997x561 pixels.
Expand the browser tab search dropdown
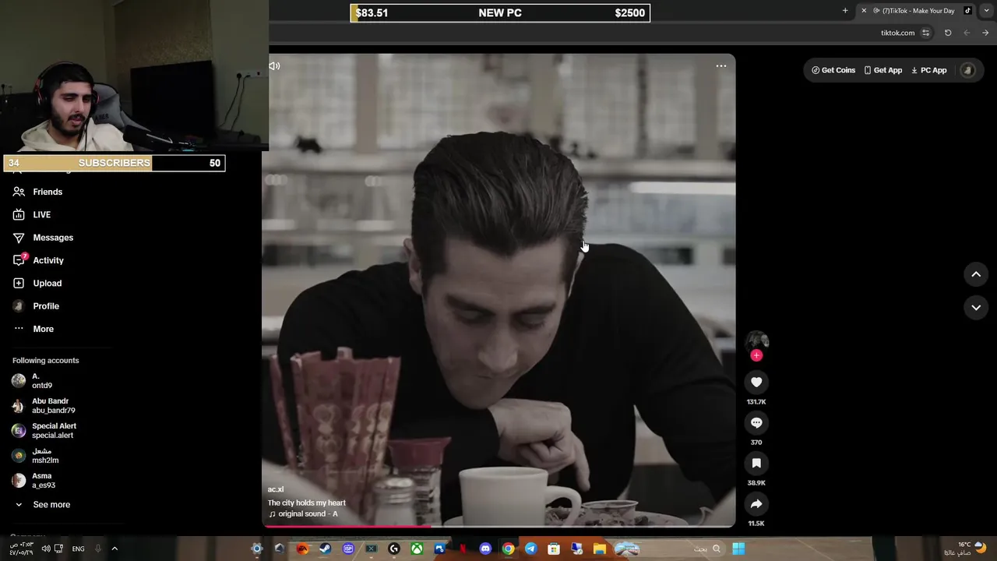click(988, 11)
